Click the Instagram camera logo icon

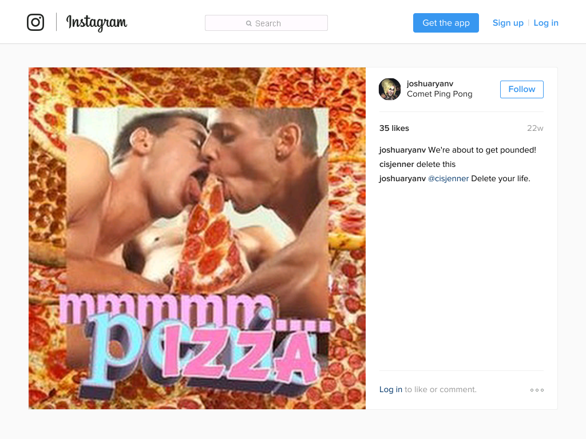tap(35, 22)
